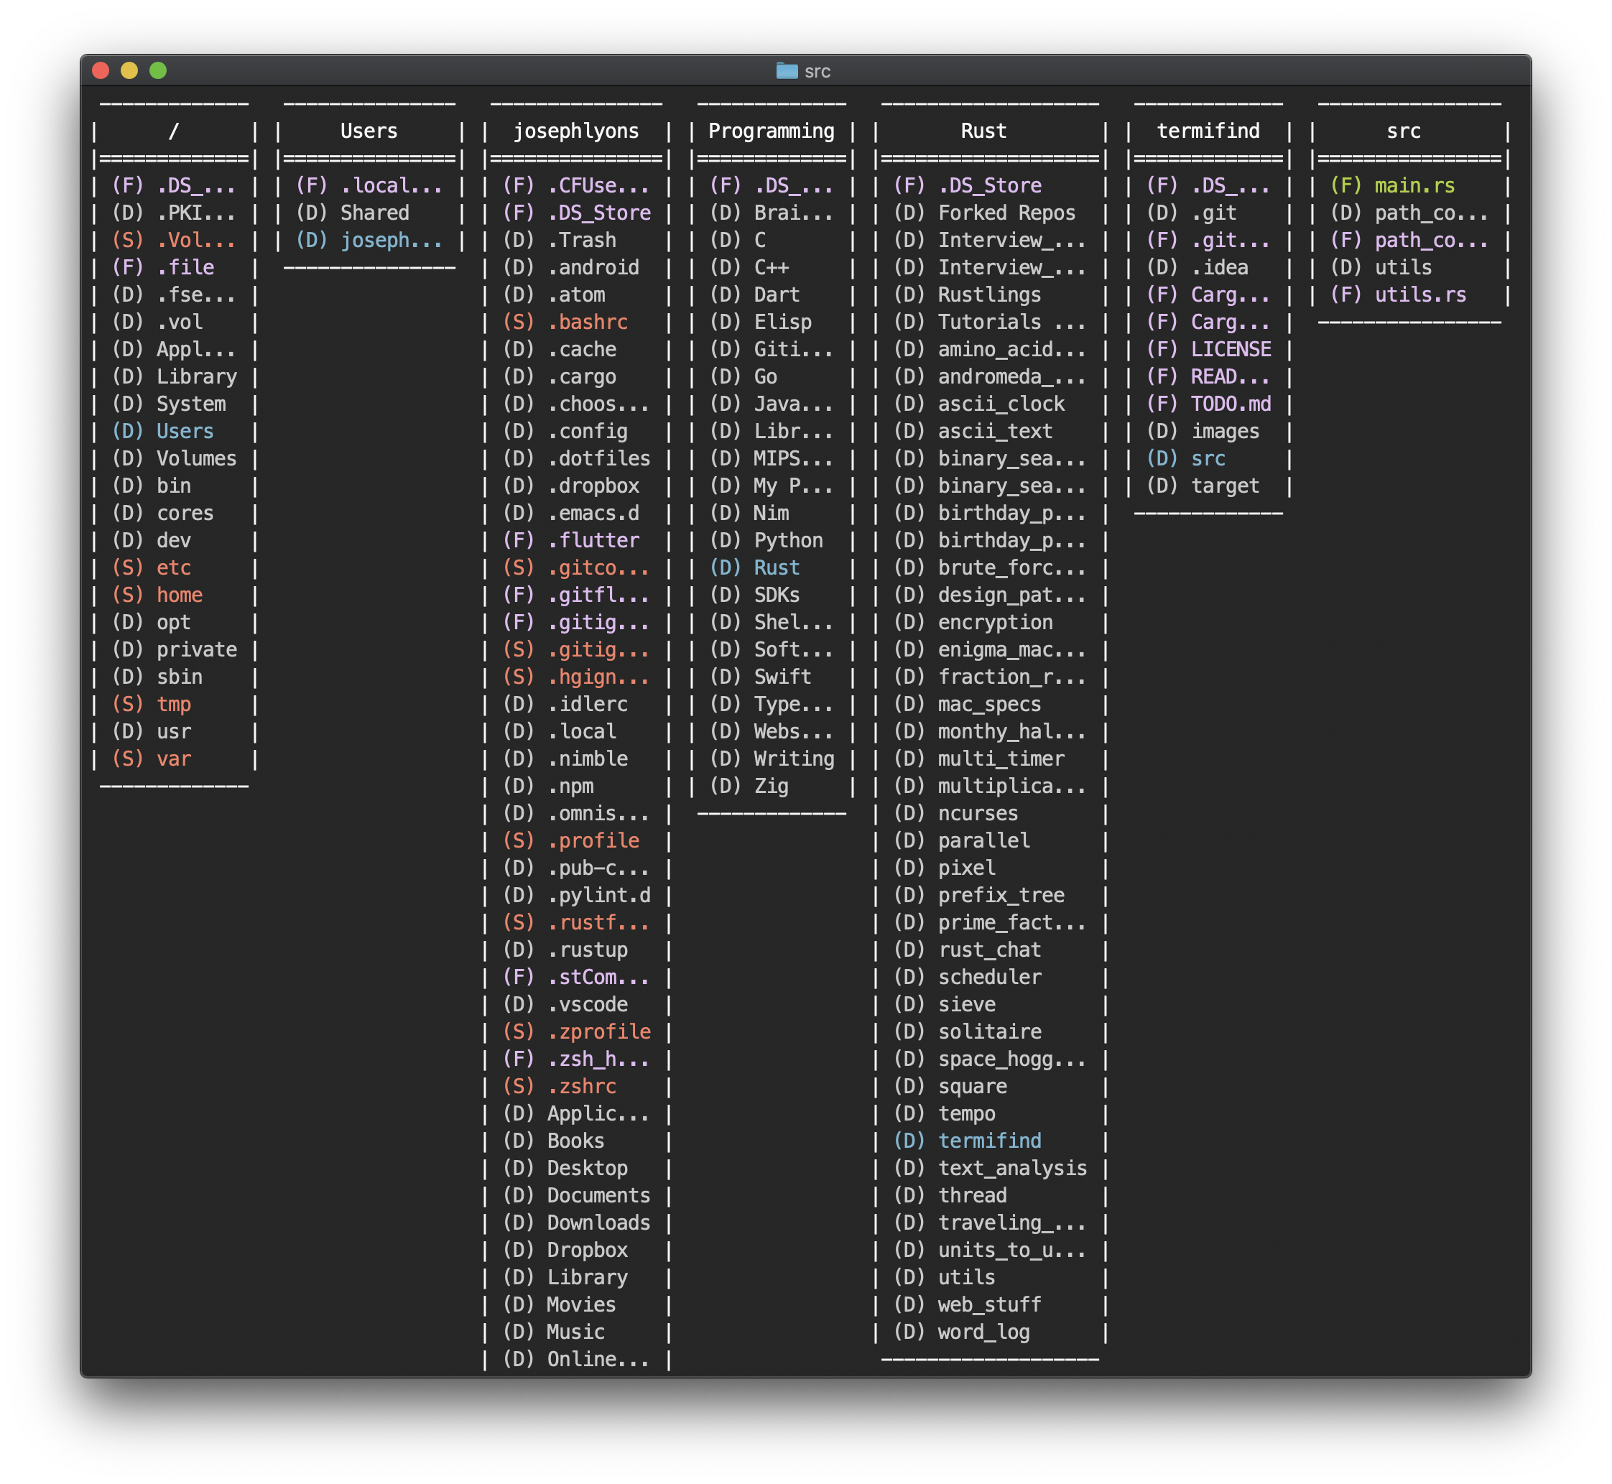
Task: Click the .zshrc symlink entry
Action: point(581,1085)
